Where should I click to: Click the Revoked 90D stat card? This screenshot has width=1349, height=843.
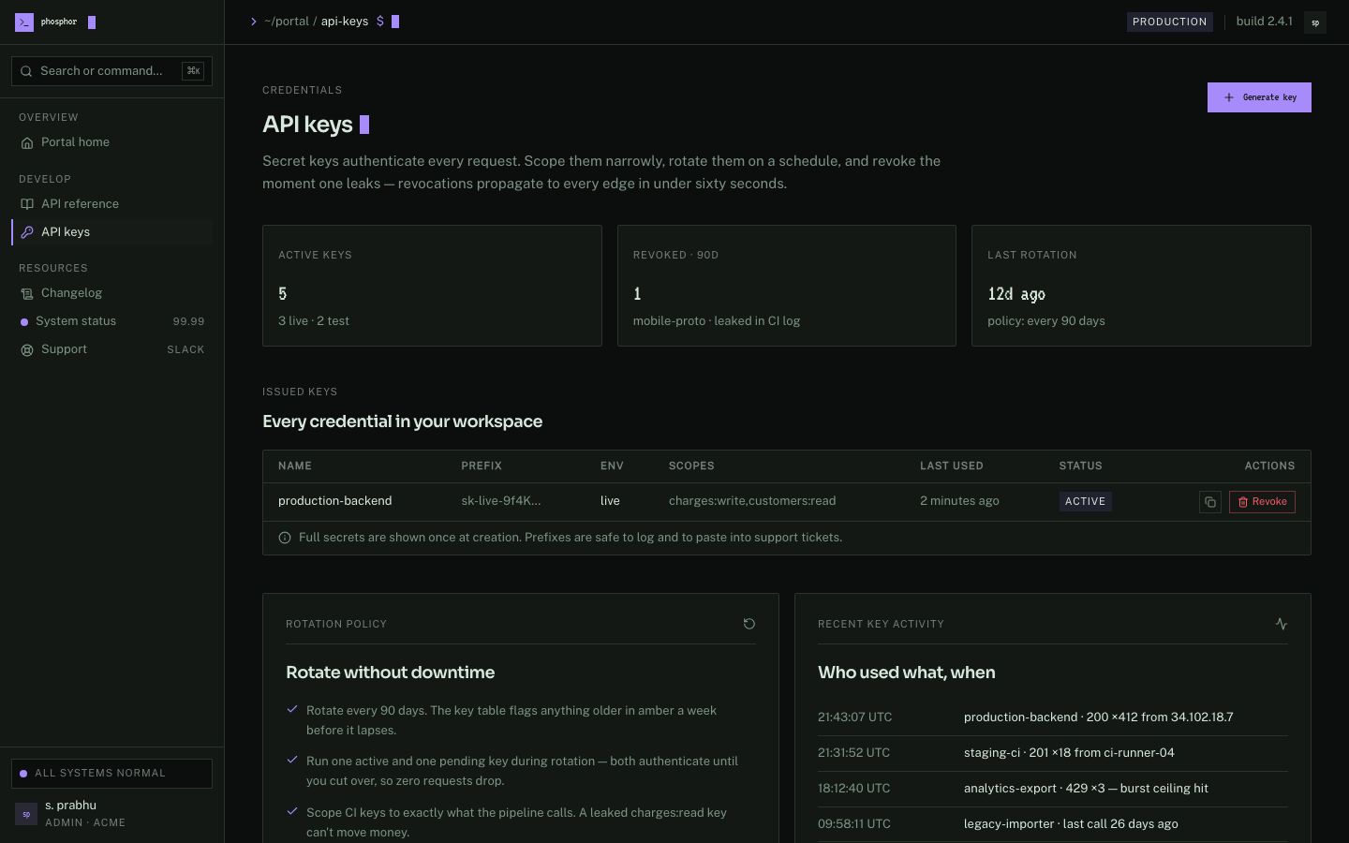click(x=787, y=286)
